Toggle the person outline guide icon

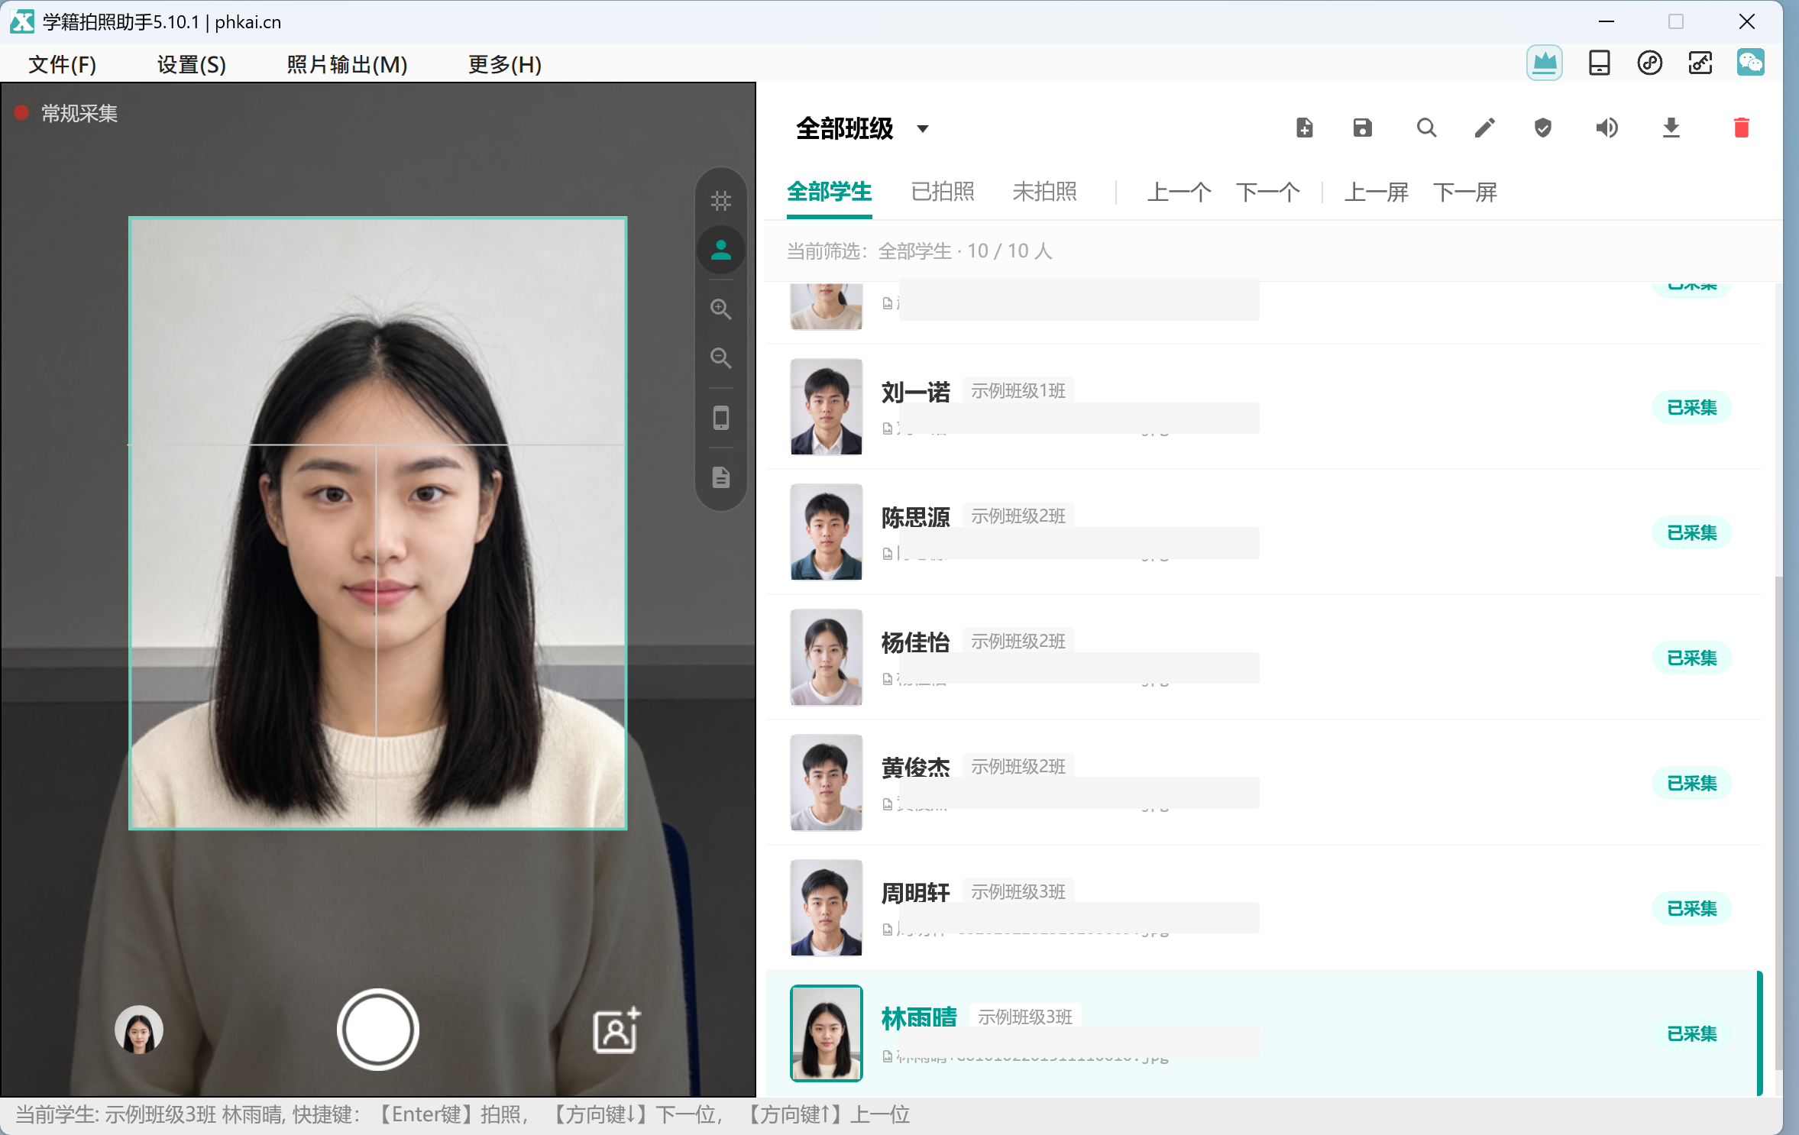[x=720, y=250]
